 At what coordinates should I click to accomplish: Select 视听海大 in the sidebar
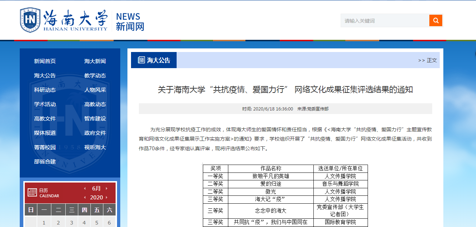[95, 147]
